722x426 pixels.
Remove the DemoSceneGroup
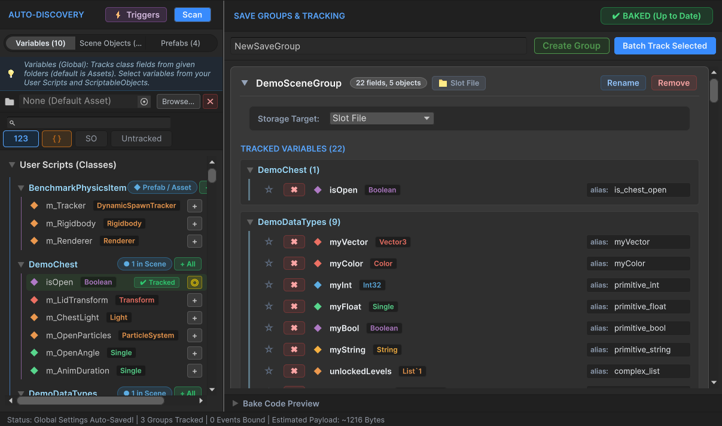(674, 83)
